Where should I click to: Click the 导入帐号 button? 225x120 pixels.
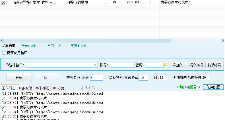coord(197,65)
